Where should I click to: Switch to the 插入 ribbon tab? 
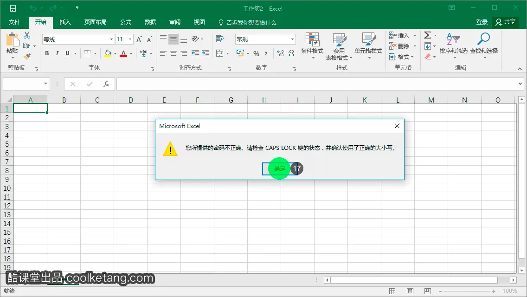[x=65, y=22]
